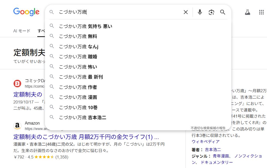Start voice search with the microphone icon
Image resolution: width=267 pixels, height=168 pixels.
point(200,12)
